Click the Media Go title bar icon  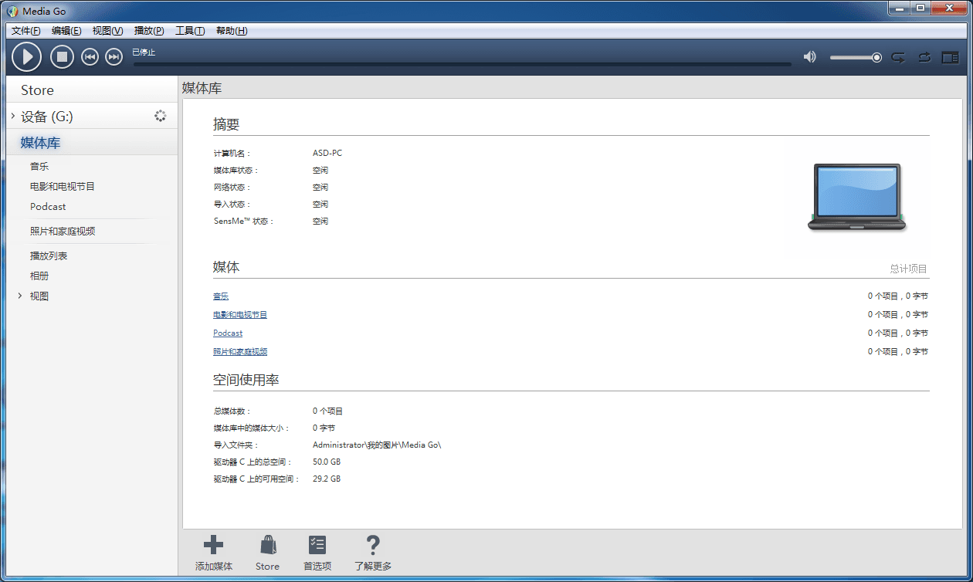(12, 11)
